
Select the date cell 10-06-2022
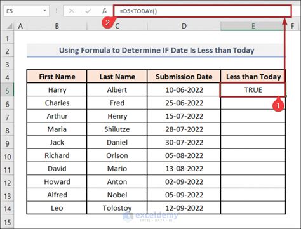184,90
